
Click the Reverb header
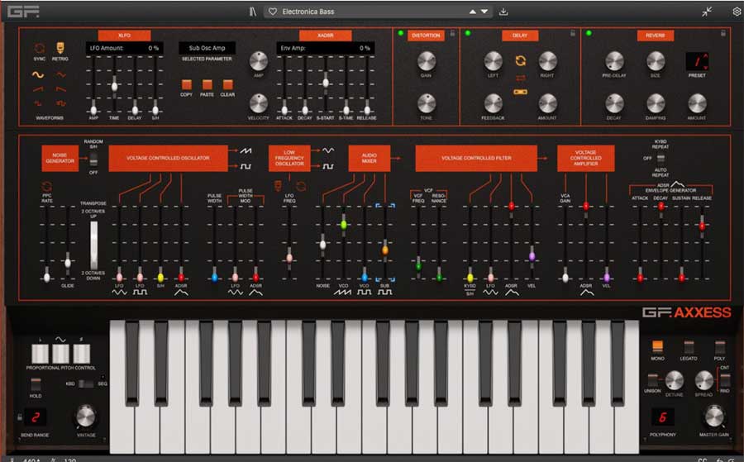(x=656, y=35)
